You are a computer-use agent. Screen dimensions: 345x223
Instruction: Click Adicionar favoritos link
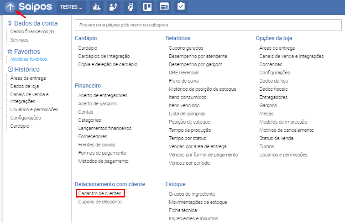click(28, 59)
